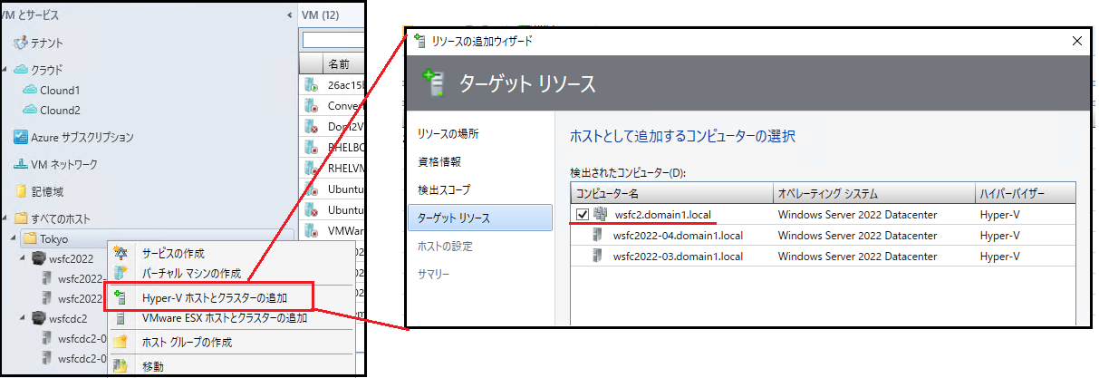Choose Hyper-V ホストとクラスターの追加 menu entry

click(x=209, y=297)
